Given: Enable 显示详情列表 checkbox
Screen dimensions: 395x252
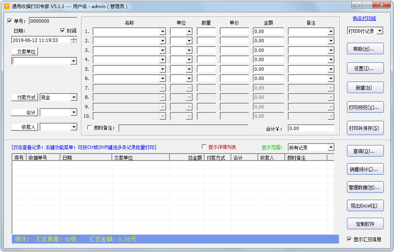Looking at the screenshot, I should click(x=204, y=147).
